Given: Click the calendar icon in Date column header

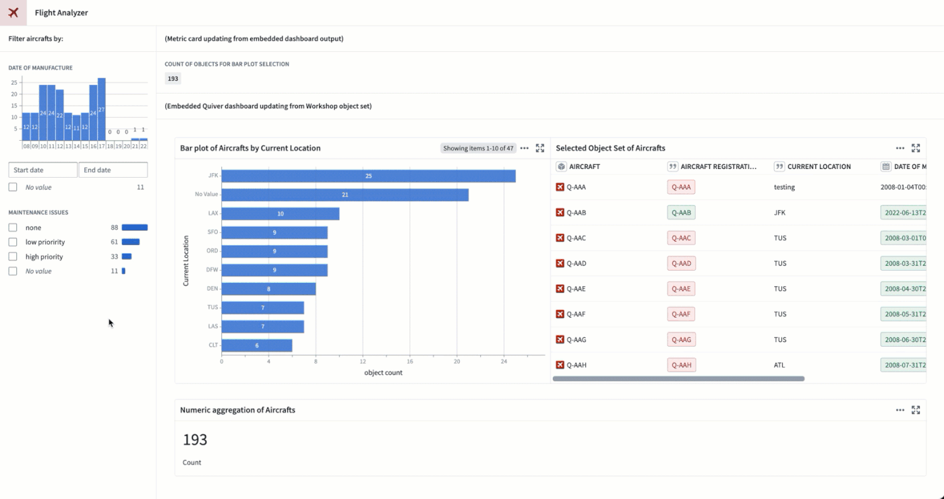Looking at the screenshot, I should point(886,166).
